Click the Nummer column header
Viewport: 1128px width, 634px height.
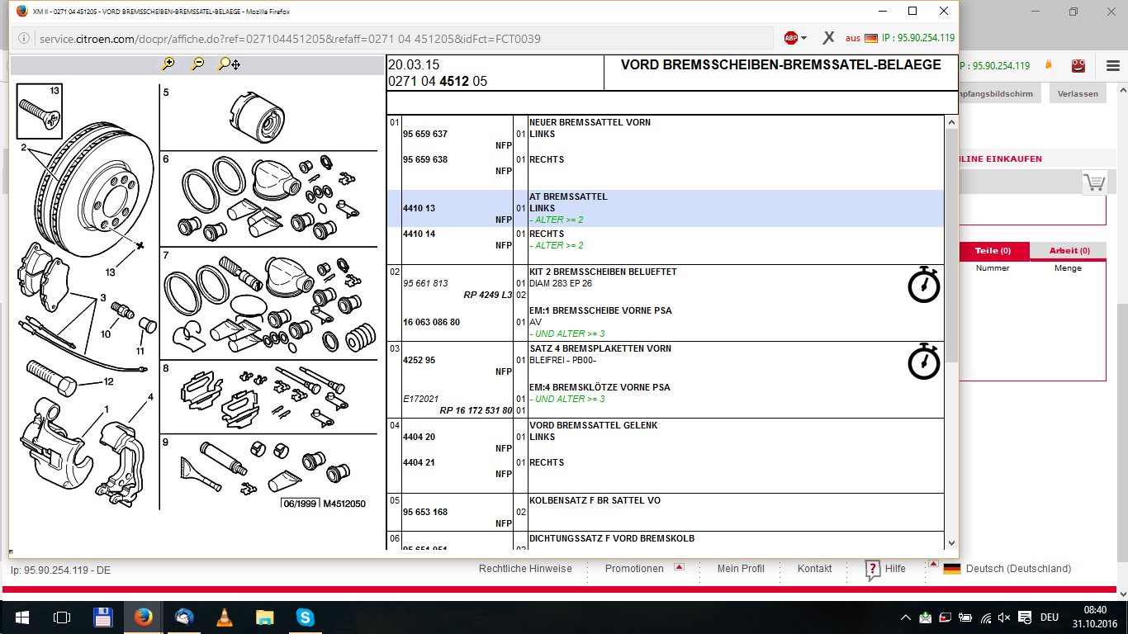pos(993,268)
